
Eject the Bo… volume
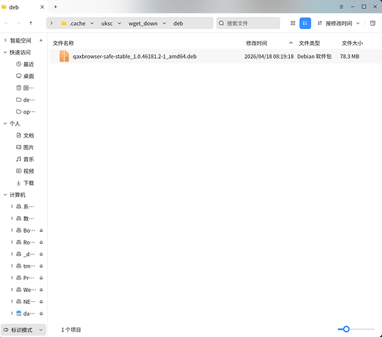[41, 231]
